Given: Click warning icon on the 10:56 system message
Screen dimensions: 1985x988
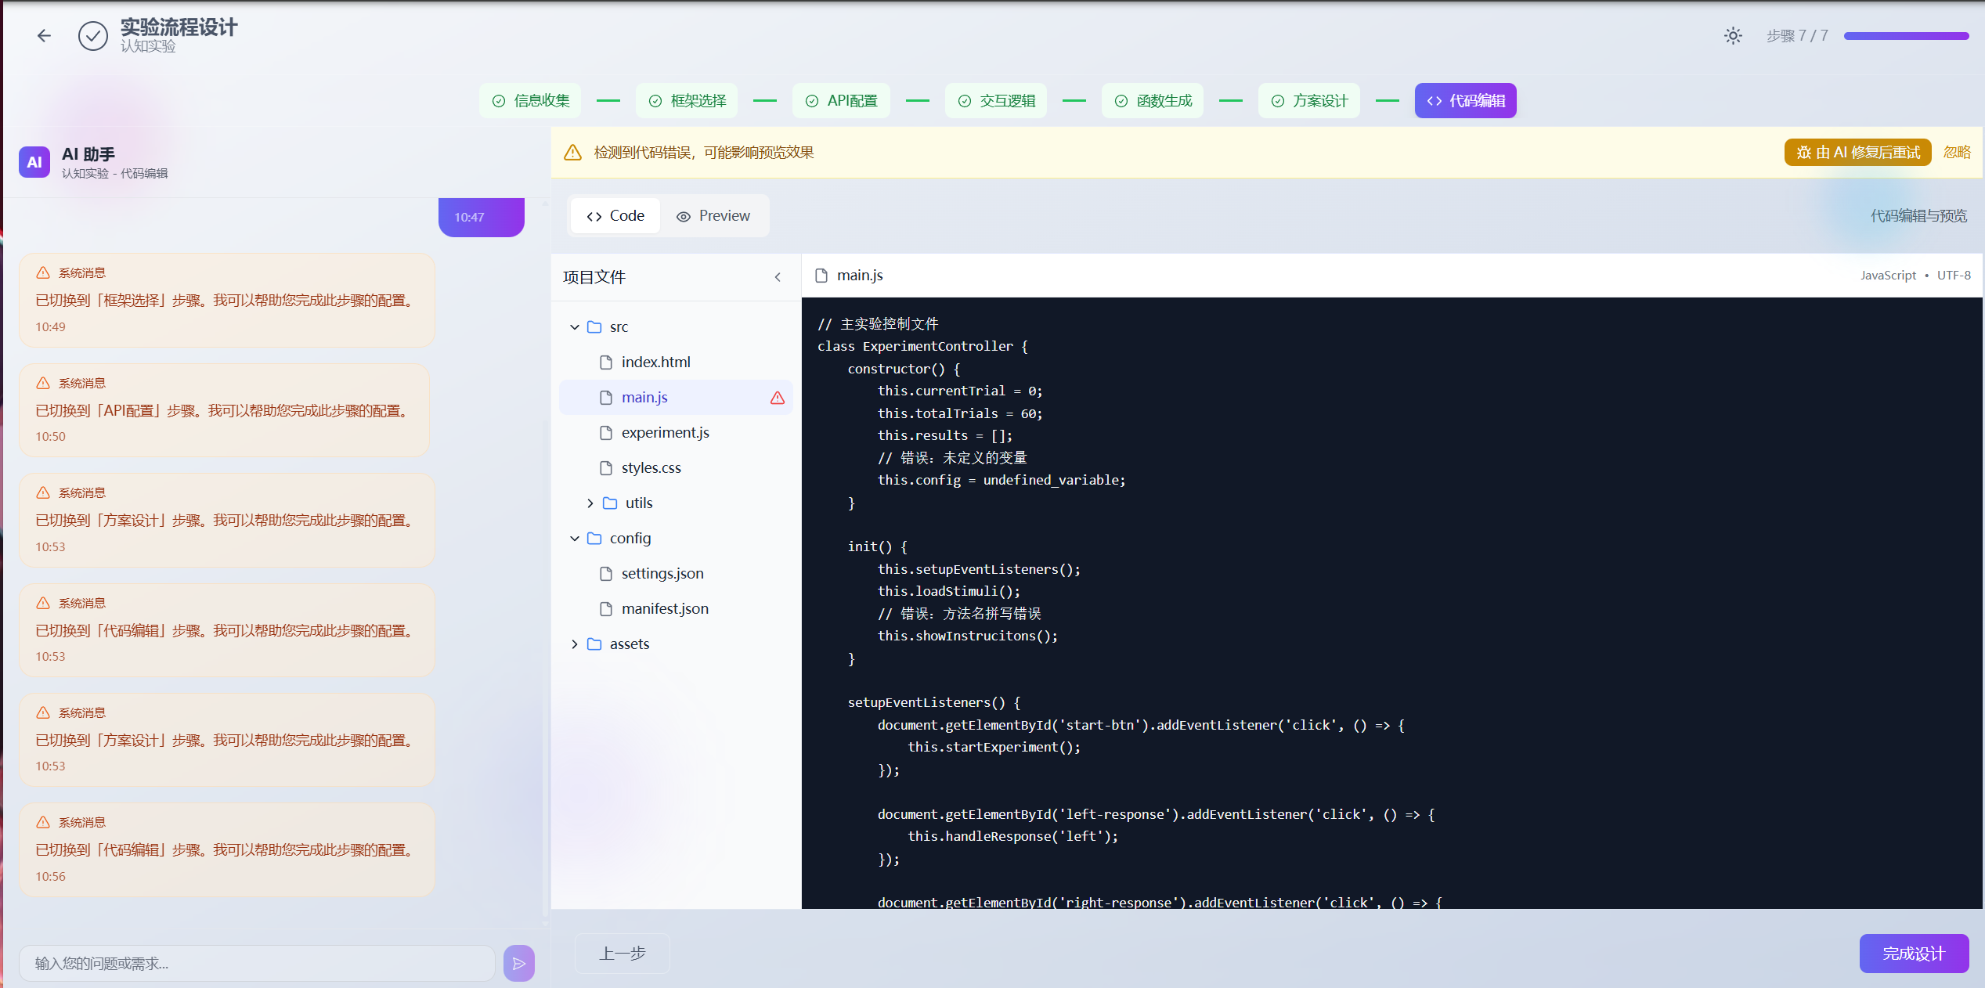Looking at the screenshot, I should click(43, 822).
